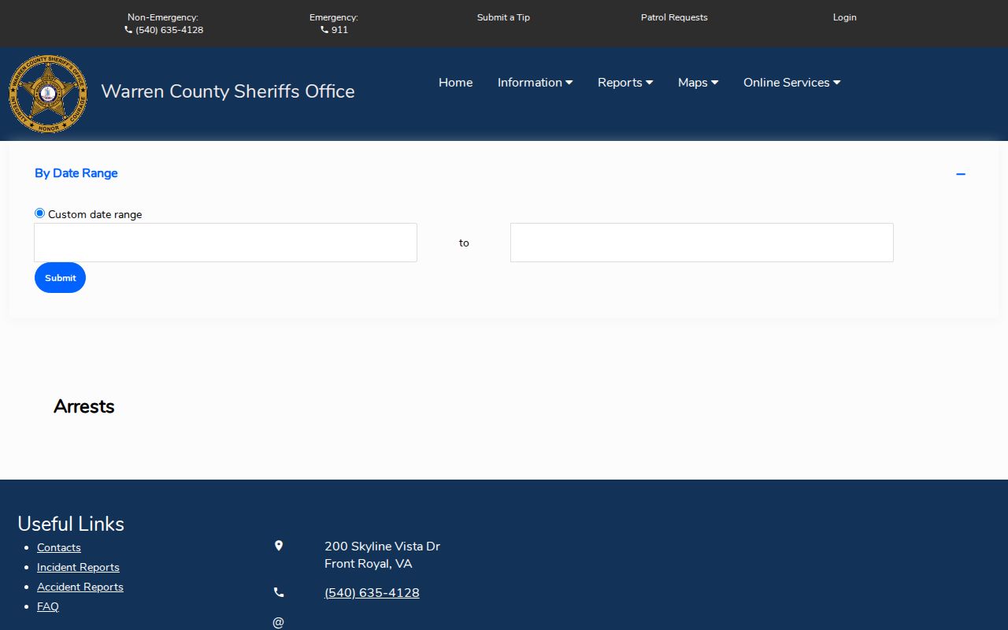The image size is (1008, 630).
Task: Click the Useful Links heading
Action: (x=71, y=524)
